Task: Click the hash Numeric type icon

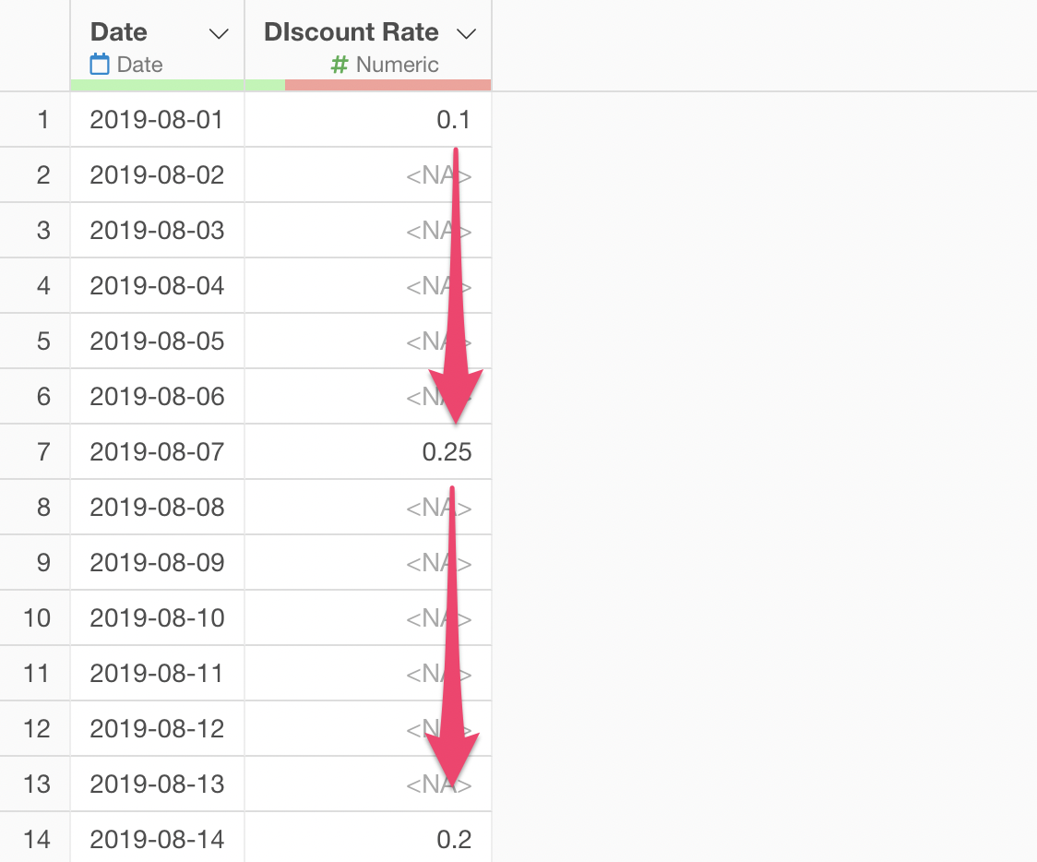Action: pyautogui.click(x=340, y=65)
